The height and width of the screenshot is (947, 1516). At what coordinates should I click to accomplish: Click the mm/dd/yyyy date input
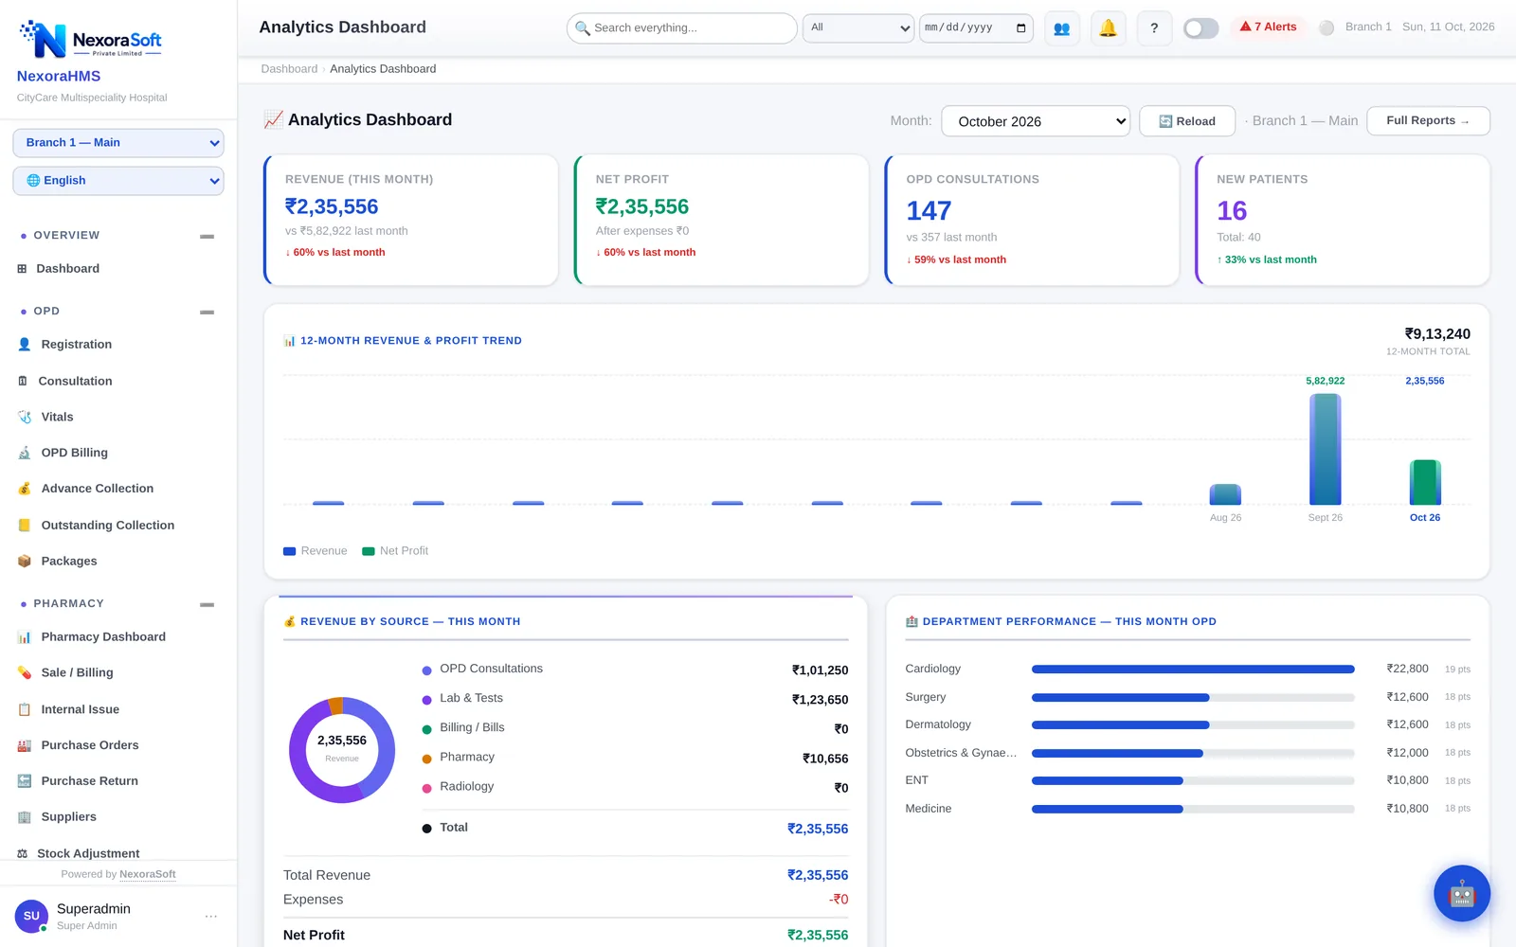pyautogui.click(x=976, y=27)
